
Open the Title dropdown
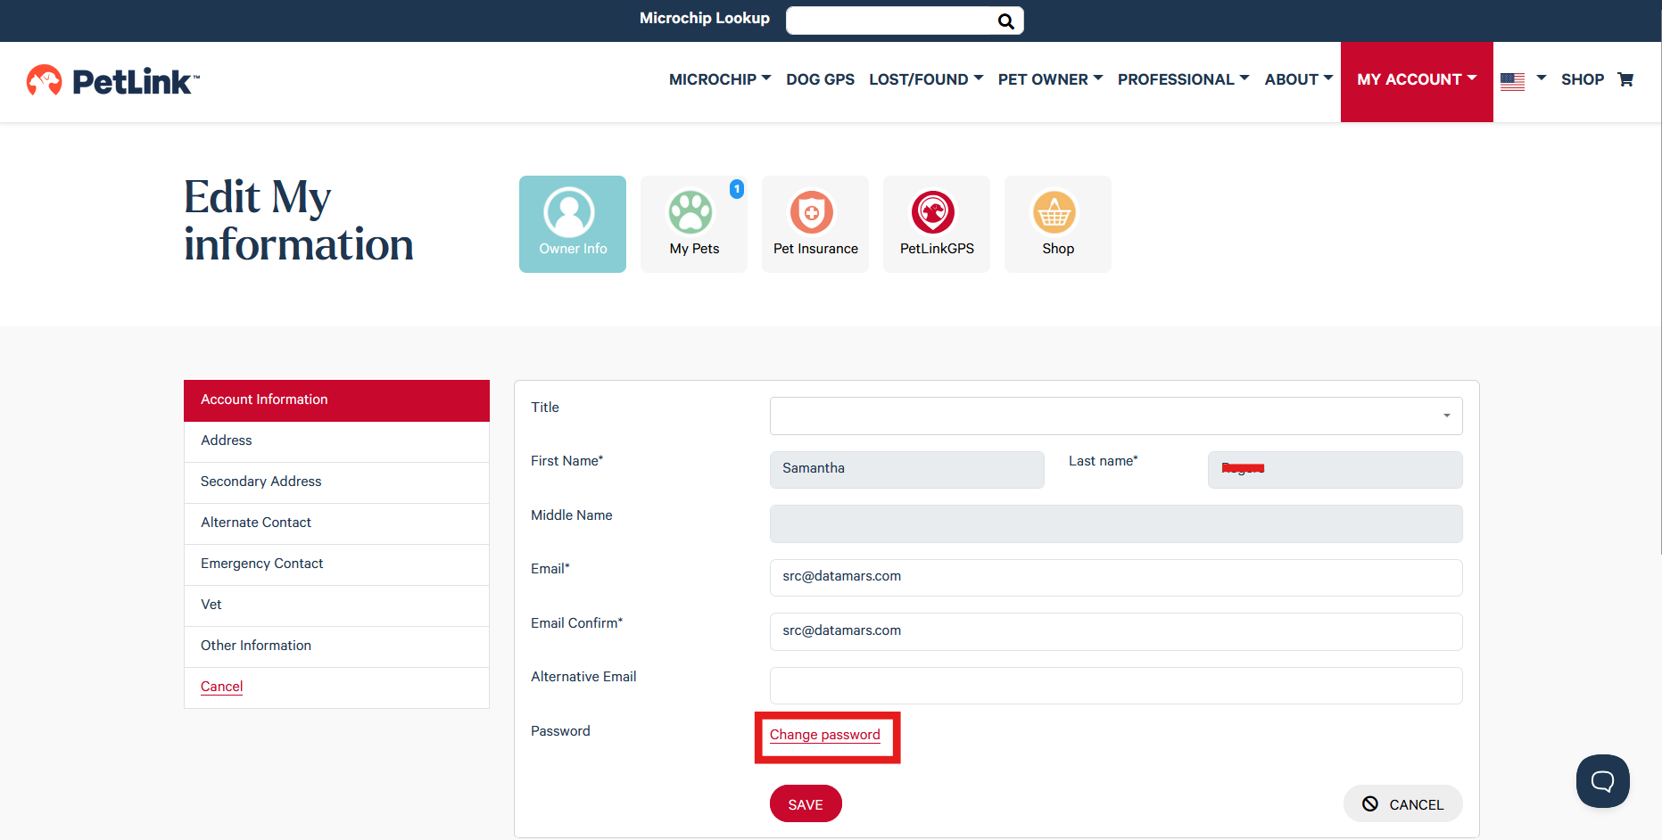coord(1116,416)
